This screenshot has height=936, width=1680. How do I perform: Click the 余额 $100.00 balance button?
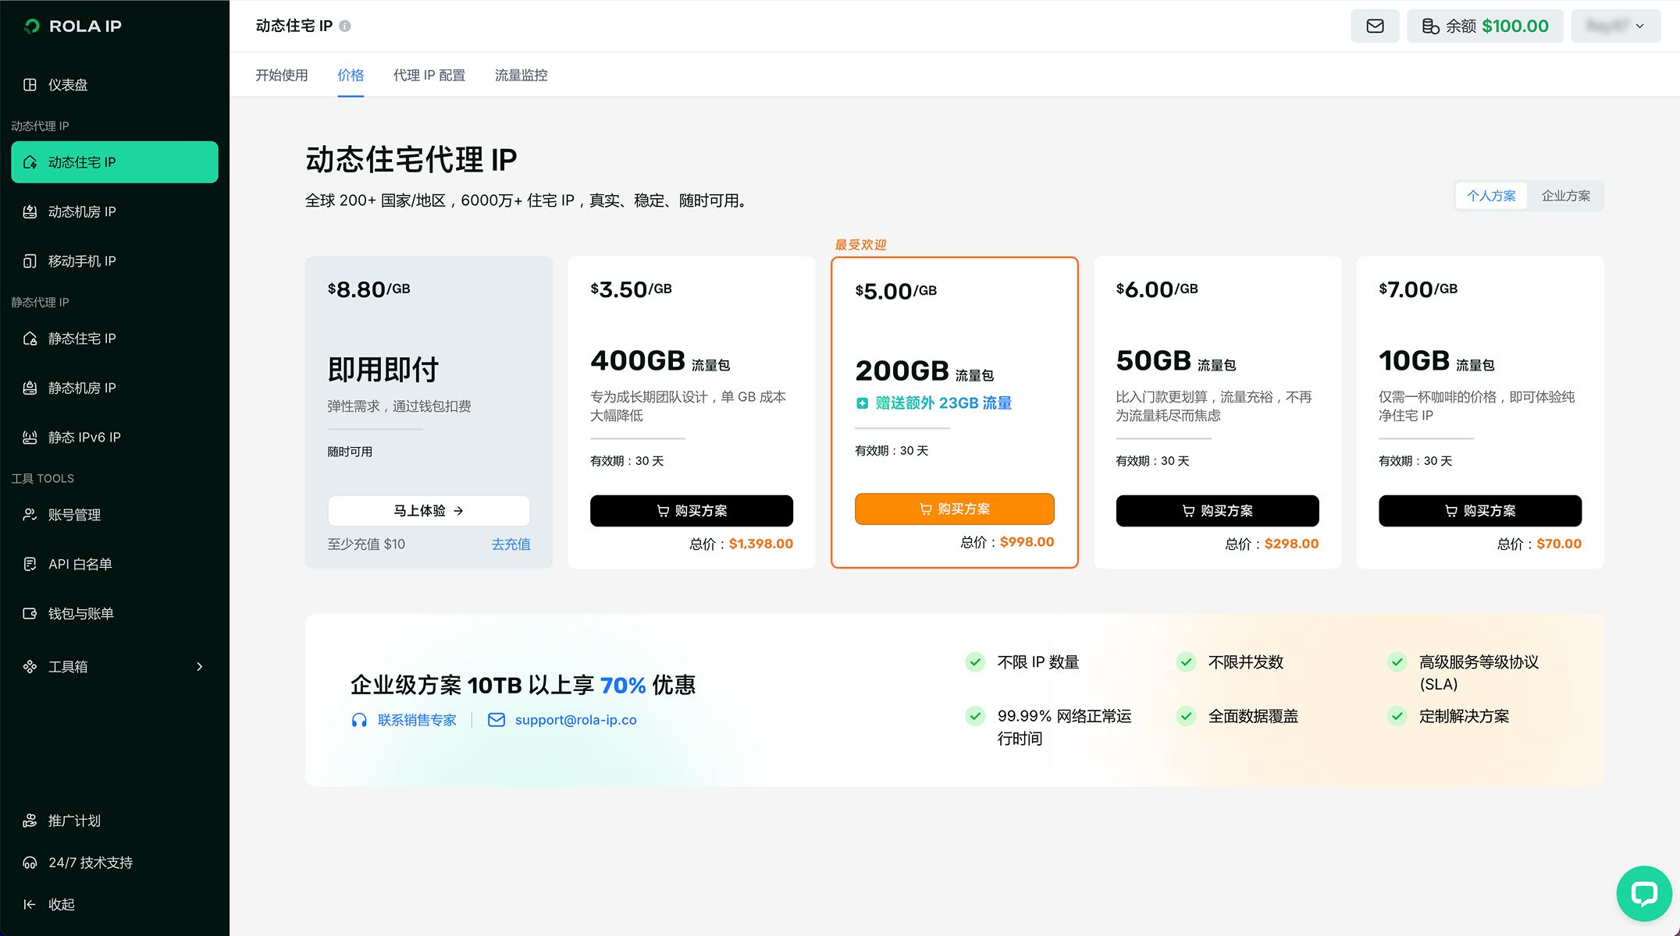(1485, 26)
